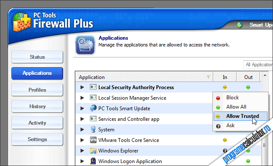Open the History section

point(37,106)
